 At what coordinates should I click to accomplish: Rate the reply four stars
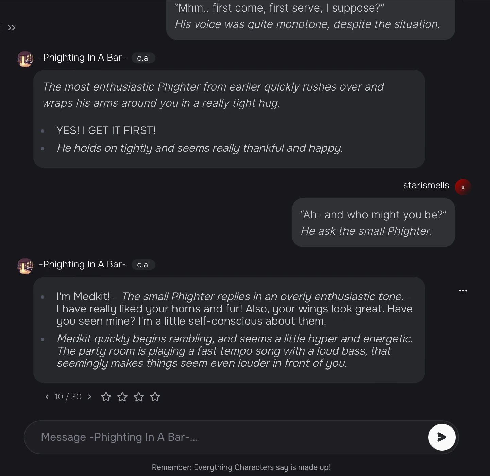coord(155,397)
